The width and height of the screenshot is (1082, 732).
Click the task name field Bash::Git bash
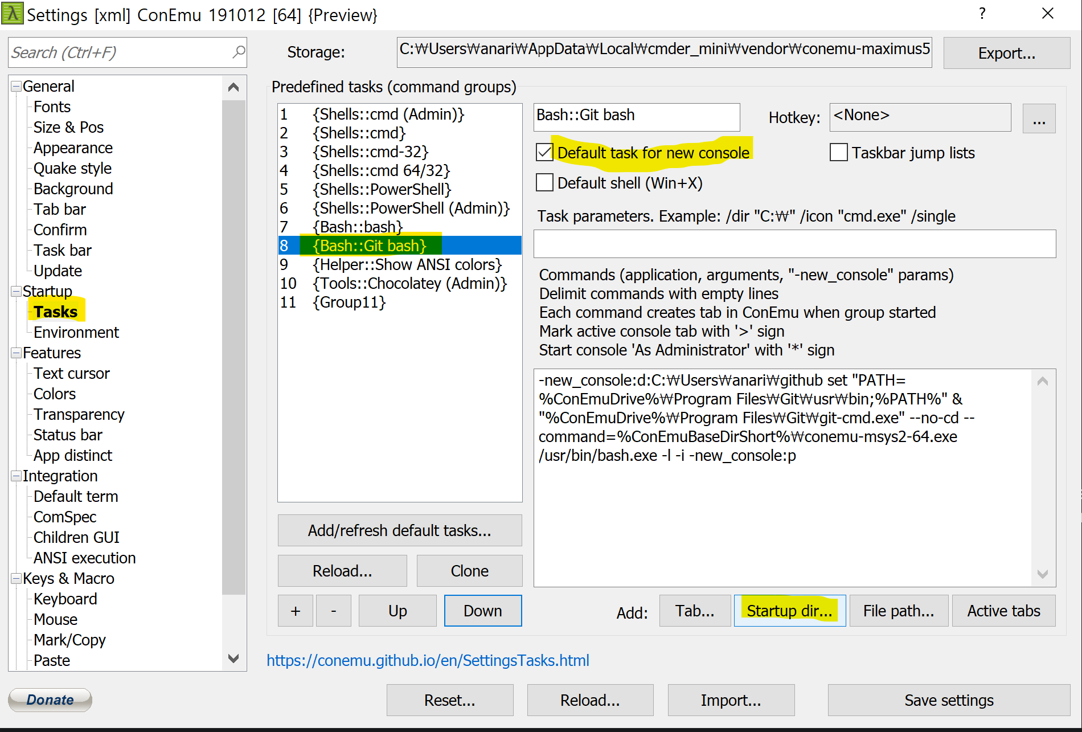637,117
